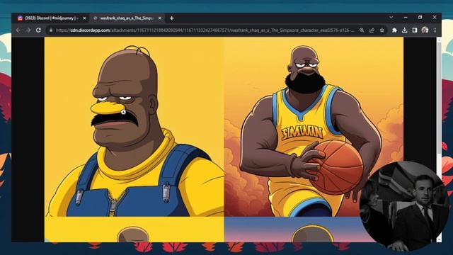Go back using the browser back arrow
The height and width of the screenshot is (255, 453).
click(18, 30)
